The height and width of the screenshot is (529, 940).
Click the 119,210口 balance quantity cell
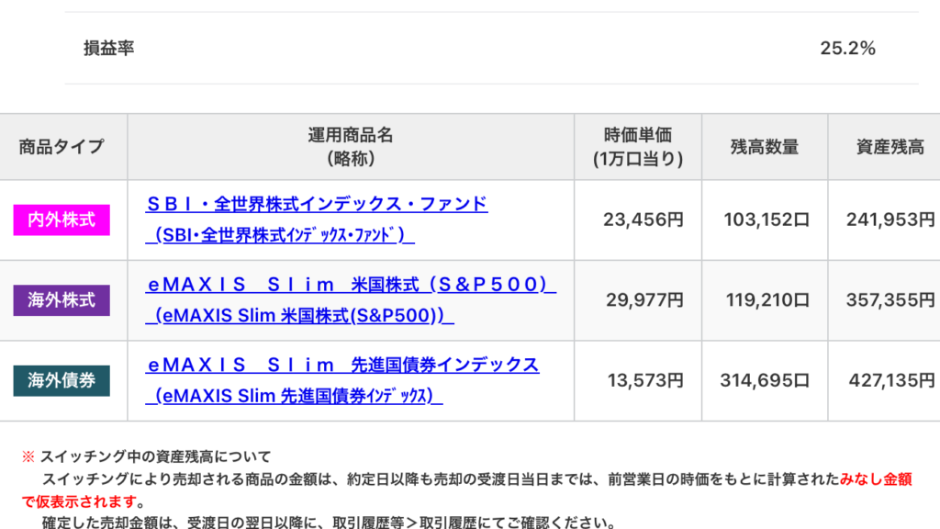tap(769, 300)
